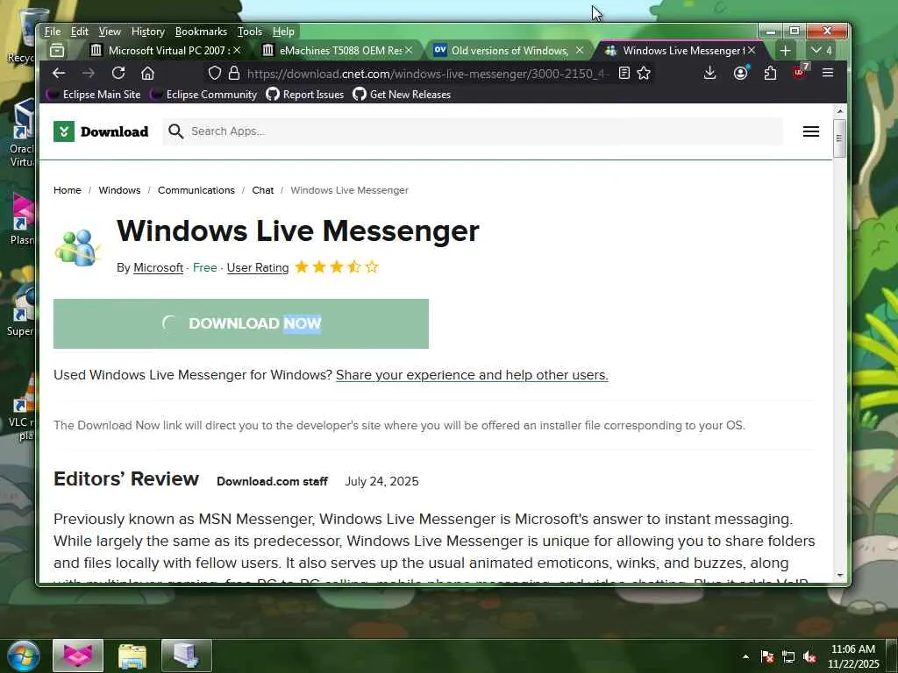Close the Old versions of Windows tab
898x673 pixels.
pos(580,50)
